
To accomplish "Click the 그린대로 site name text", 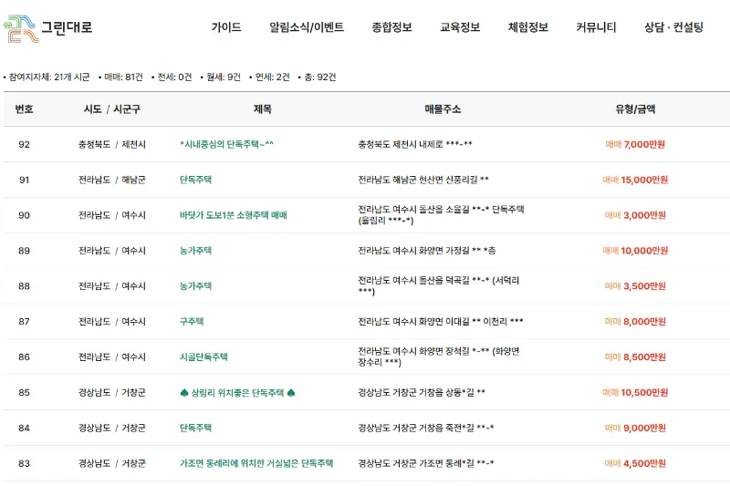I will [x=67, y=27].
